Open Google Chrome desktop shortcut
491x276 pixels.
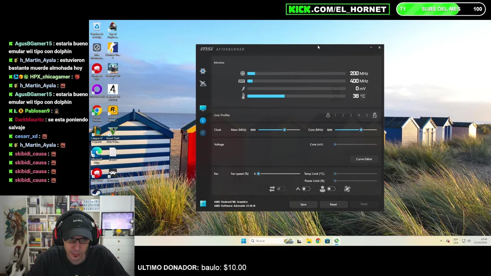click(x=97, y=113)
